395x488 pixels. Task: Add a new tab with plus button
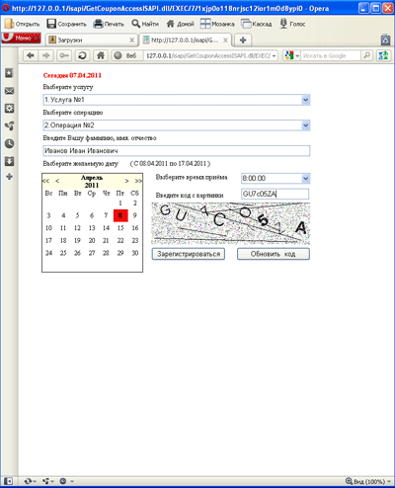[243, 41]
